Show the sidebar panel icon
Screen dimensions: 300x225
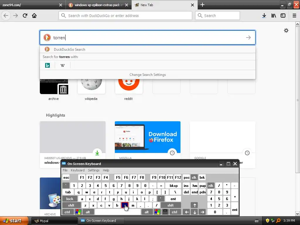(x=283, y=16)
